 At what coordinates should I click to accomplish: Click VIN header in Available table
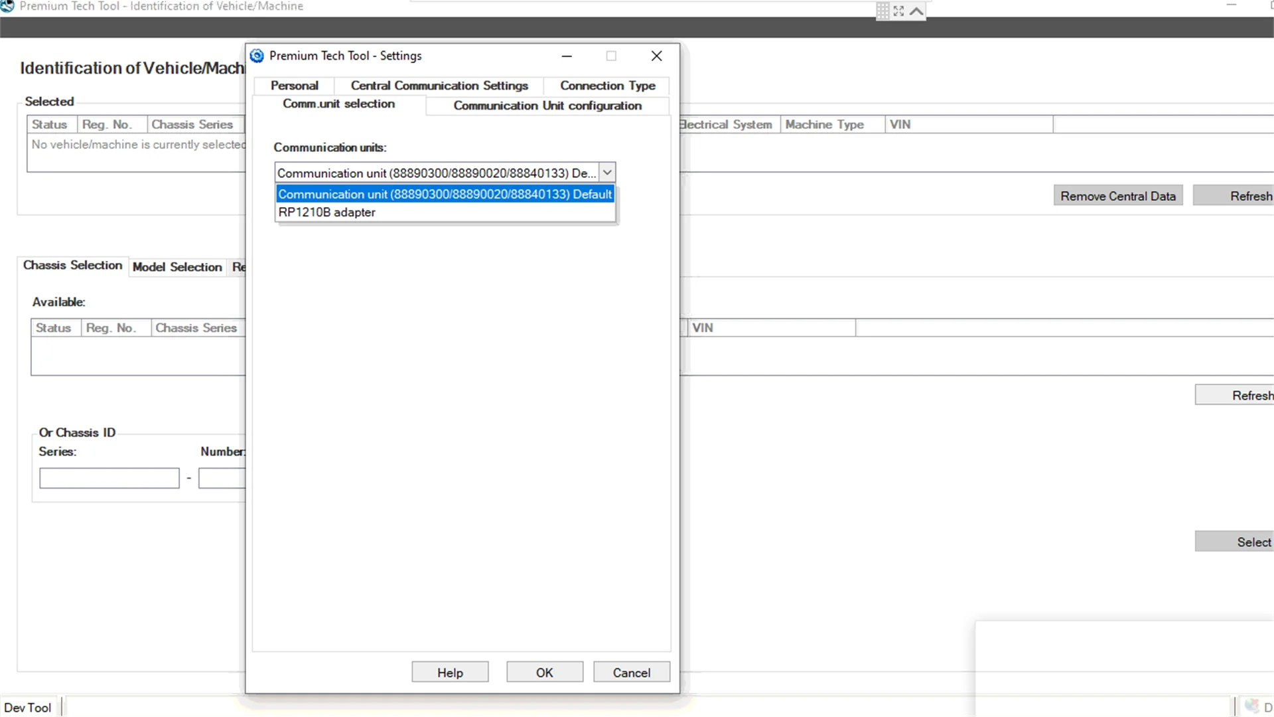[771, 328]
